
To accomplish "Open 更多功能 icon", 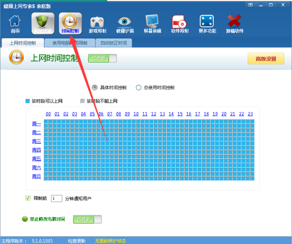I will click(207, 23).
